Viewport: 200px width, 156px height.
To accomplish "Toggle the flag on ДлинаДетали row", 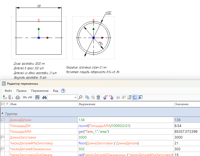I will coord(3,120).
